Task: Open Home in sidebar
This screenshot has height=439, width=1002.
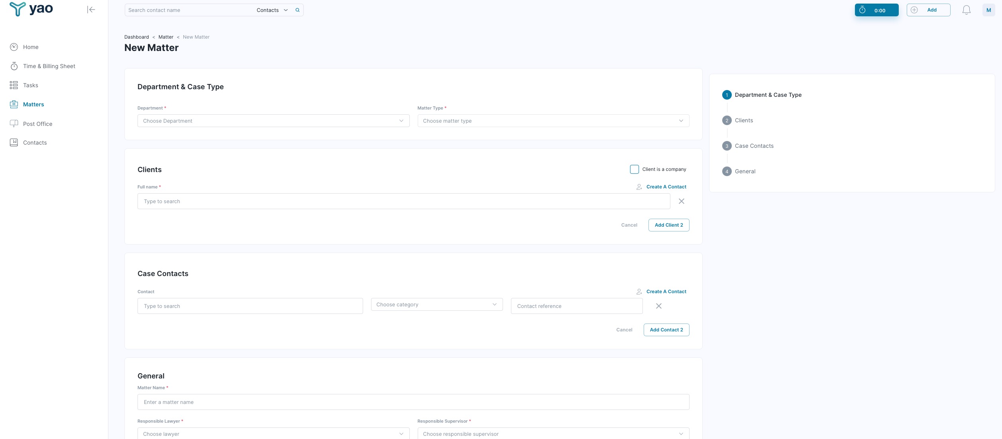Action: 31,47
